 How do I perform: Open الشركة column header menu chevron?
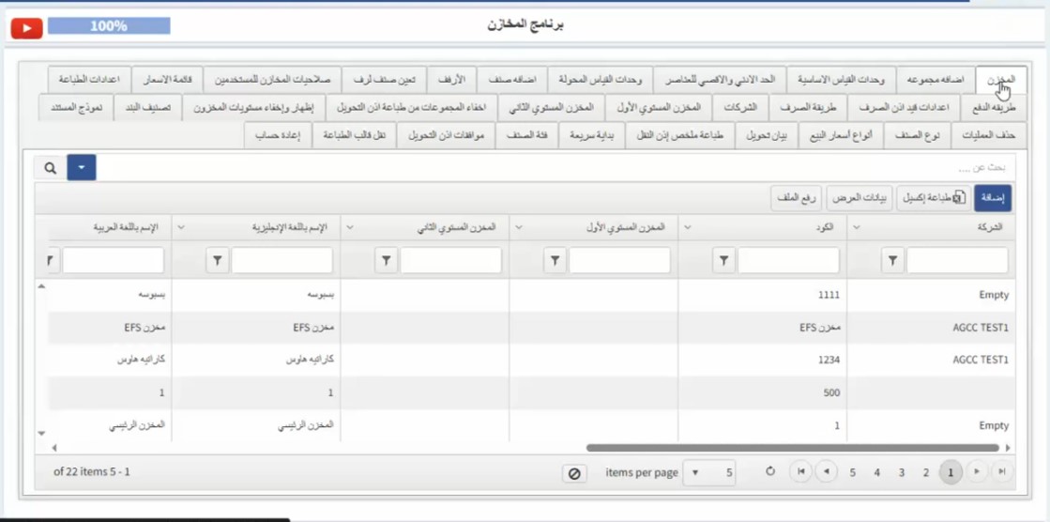tap(856, 228)
